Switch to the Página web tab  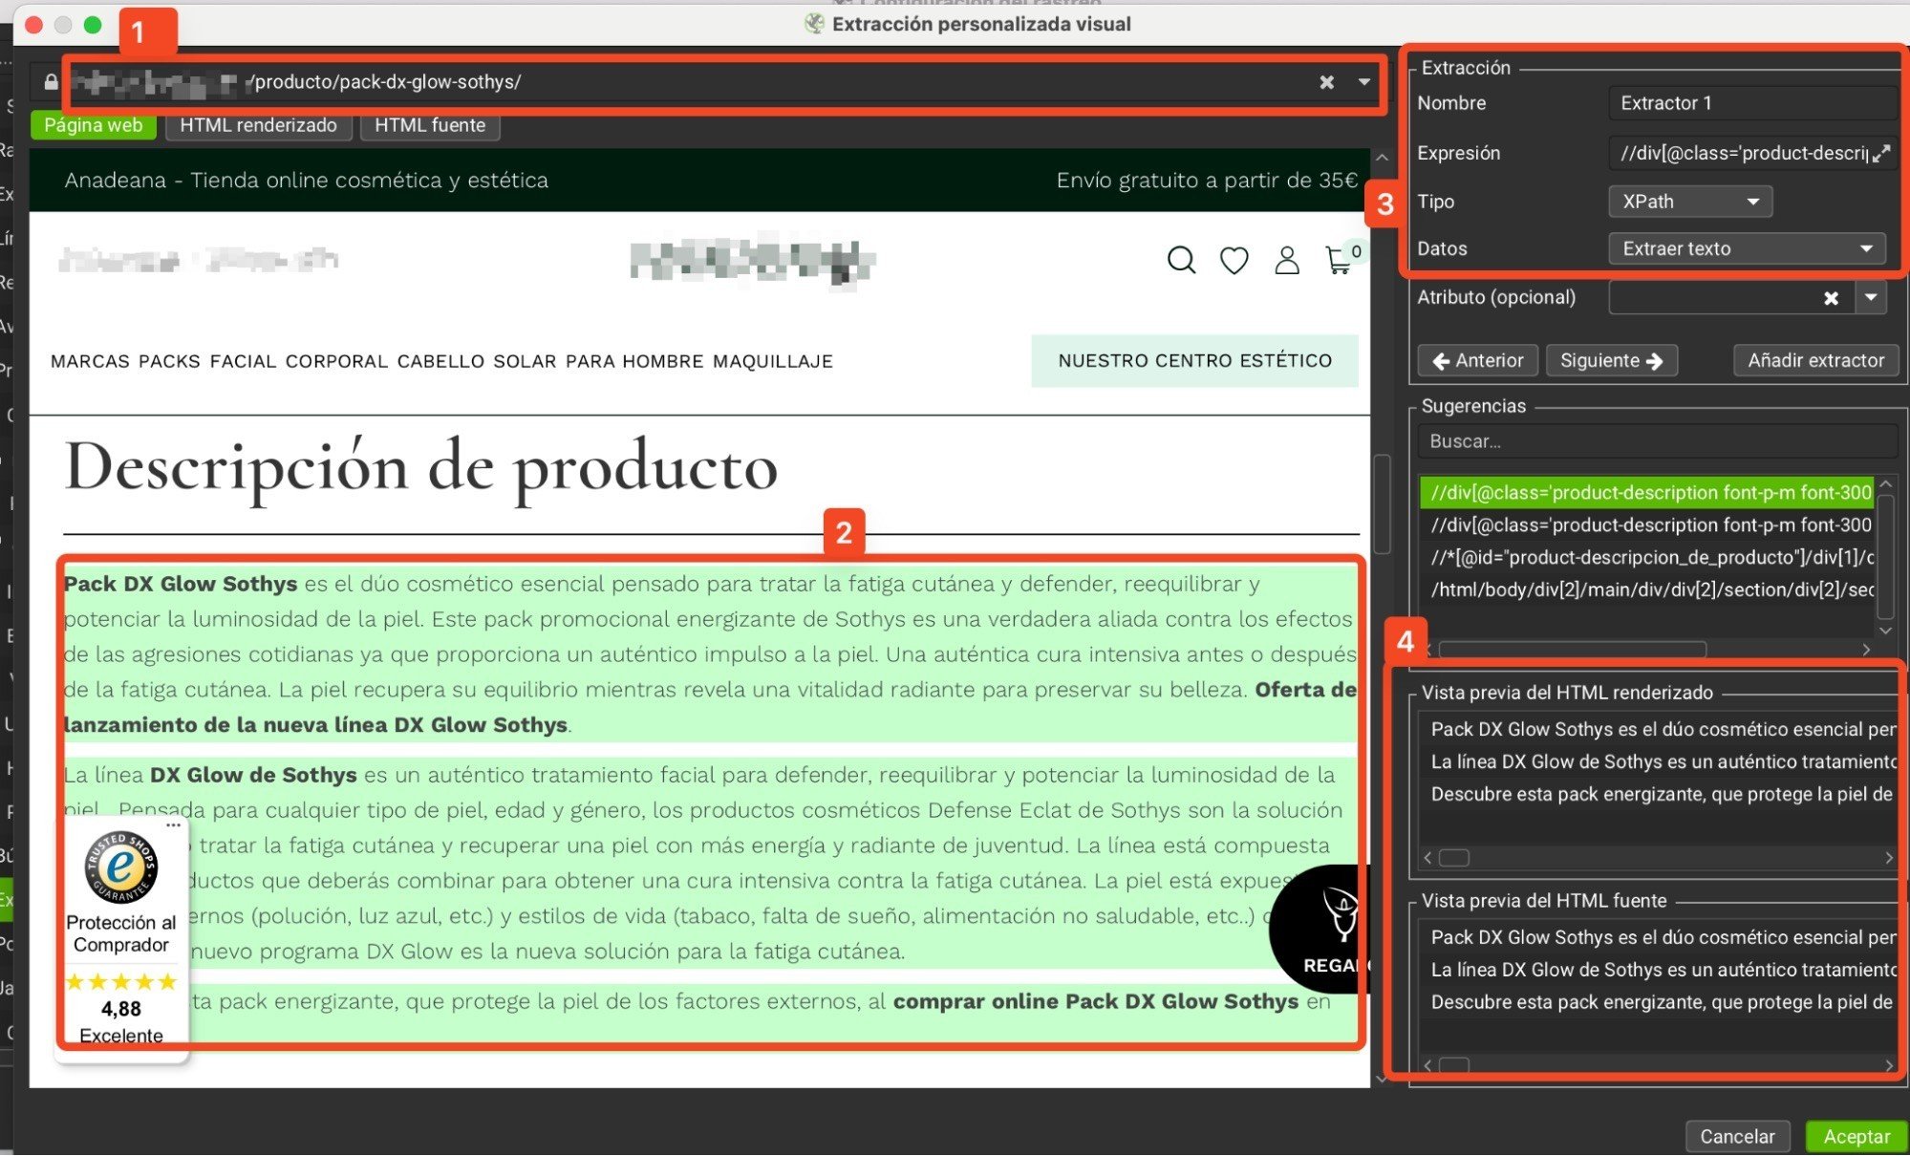[x=94, y=125]
